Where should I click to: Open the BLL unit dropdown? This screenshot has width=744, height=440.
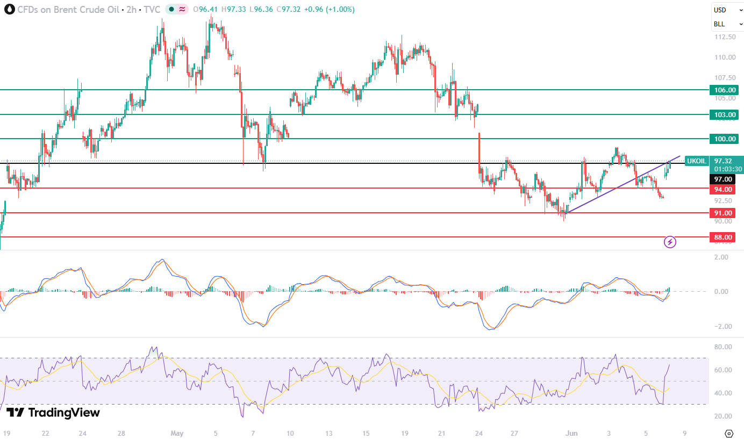click(727, 24)
